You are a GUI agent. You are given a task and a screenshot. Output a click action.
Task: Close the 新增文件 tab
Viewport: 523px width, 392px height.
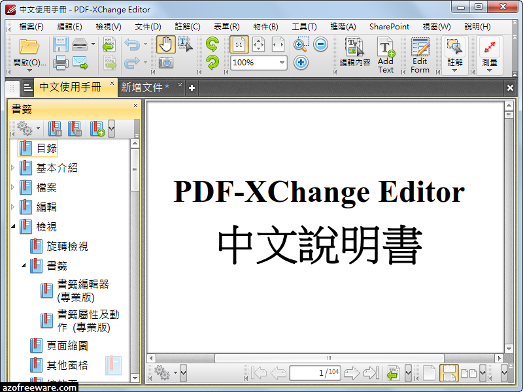[x=180, y=85]
